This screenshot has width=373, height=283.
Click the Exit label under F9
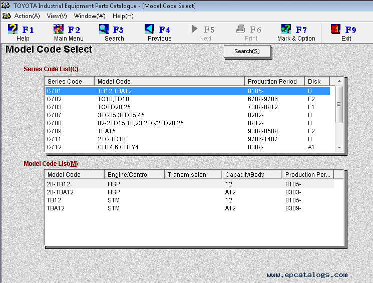tap(346, 39)
